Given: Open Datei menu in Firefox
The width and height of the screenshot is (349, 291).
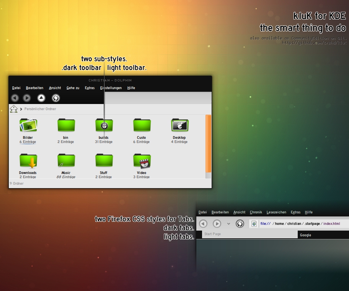Looking at the screenshot, I should [202, 212].
